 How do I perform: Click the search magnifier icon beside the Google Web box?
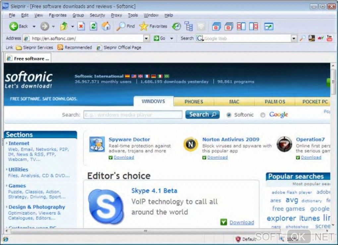pyautogui.click(x=303, y=38)
